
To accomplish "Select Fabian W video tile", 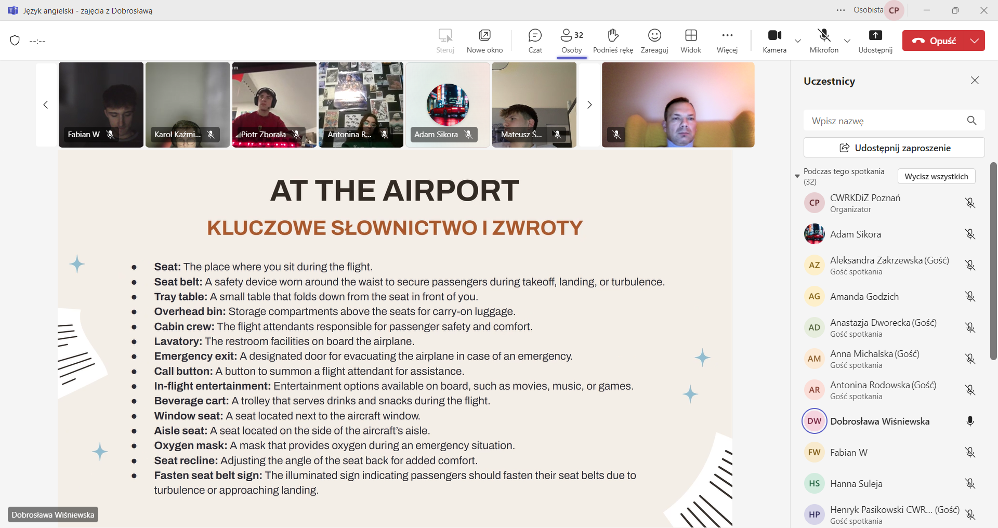I will coord(101,105).
